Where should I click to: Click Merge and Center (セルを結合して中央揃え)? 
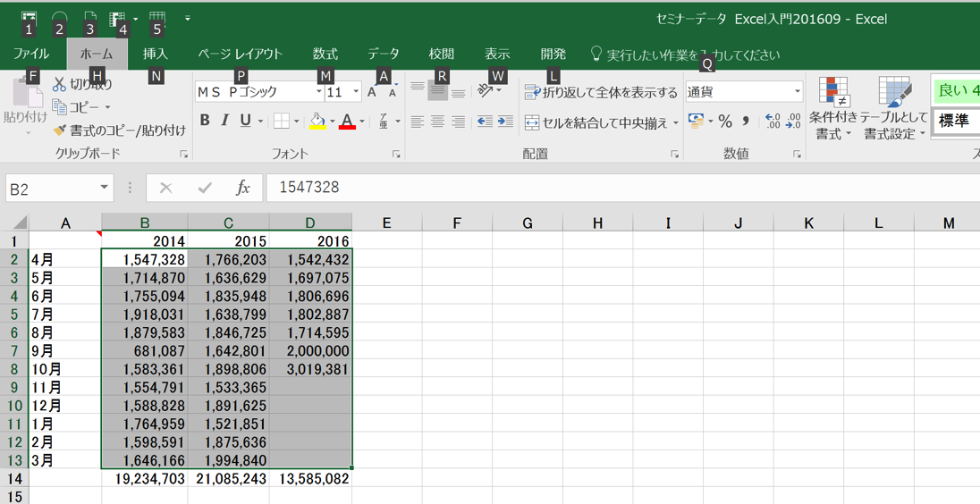pos(596,122)
